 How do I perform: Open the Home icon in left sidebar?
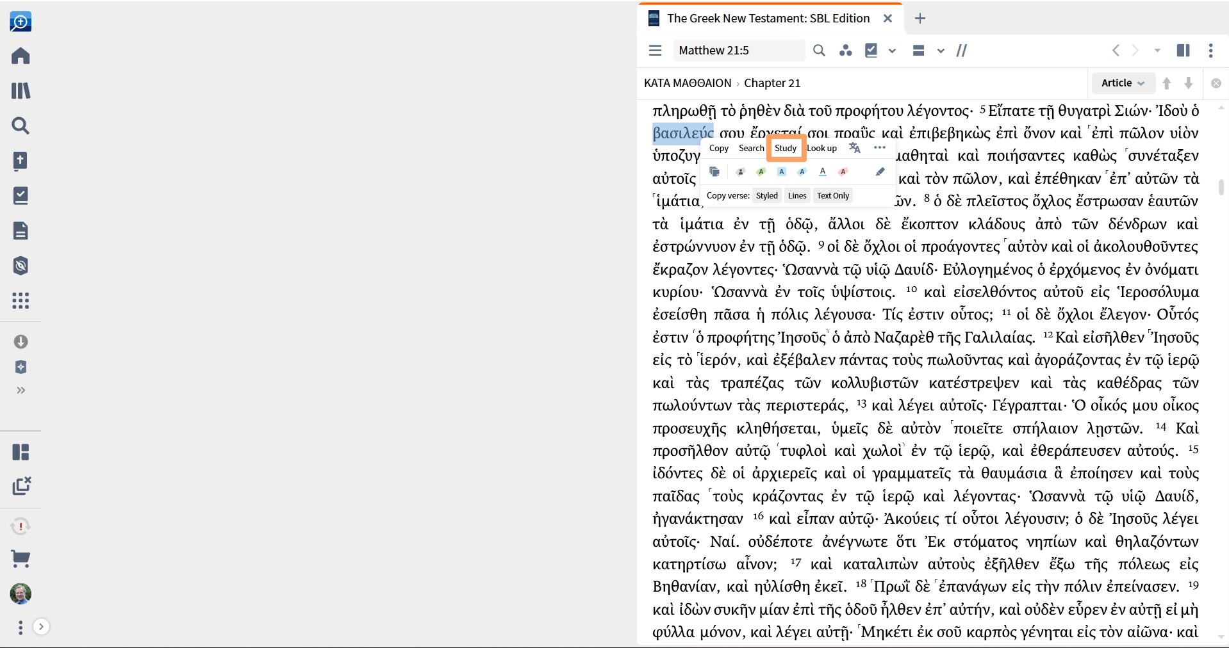click(21, 56)
